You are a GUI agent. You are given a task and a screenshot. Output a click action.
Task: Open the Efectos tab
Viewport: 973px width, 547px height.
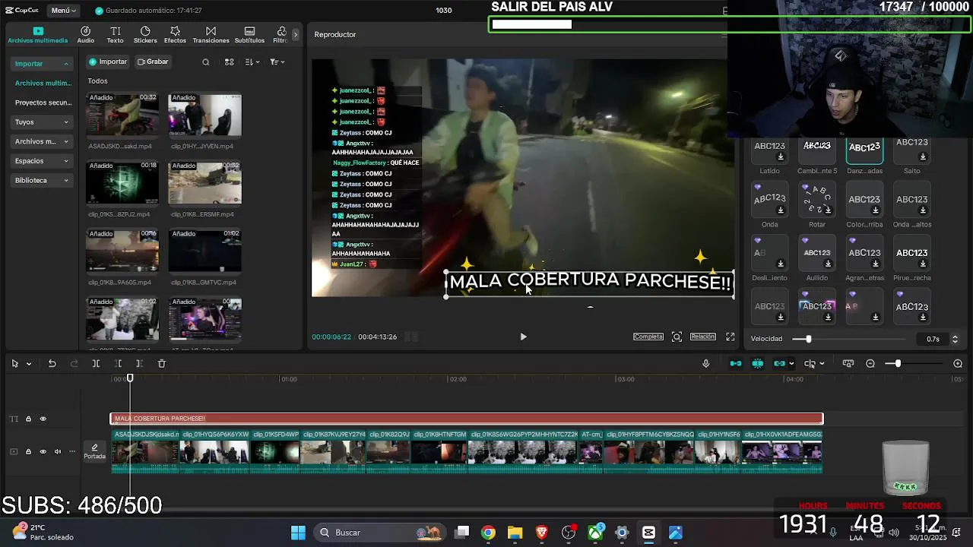(x=175, y=35)
